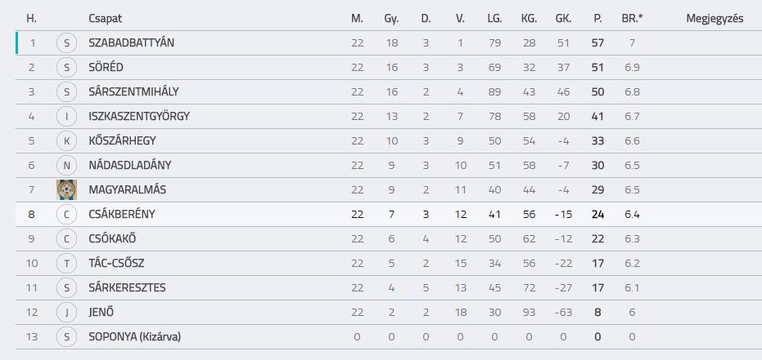
Task: Click the Söréd circular team badge
Action: click(x=66, y=68)
